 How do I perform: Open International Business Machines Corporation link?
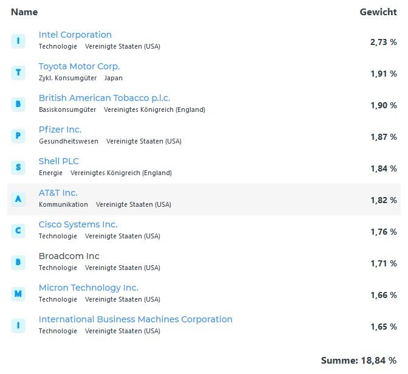(135, 319)
